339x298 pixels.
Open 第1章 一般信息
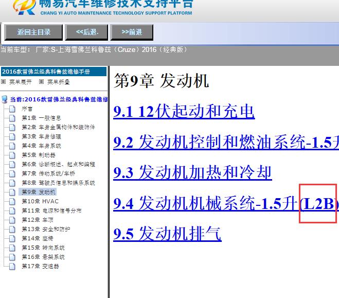[41, 118]
